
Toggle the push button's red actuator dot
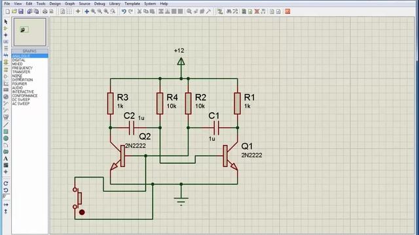coord(82,212)
